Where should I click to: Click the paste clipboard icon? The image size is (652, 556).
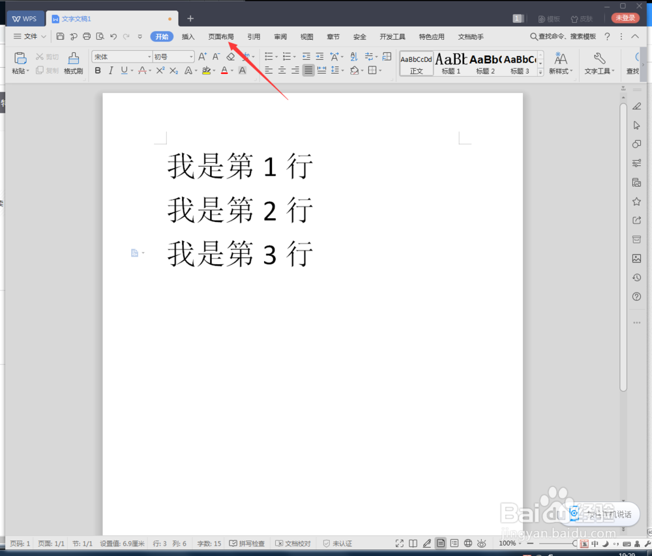pyautogui.click(x=20, y=58)
